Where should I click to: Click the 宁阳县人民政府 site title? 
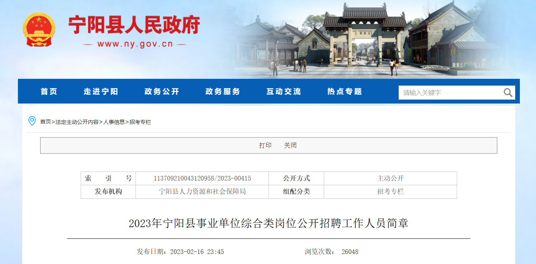(134, 25)
